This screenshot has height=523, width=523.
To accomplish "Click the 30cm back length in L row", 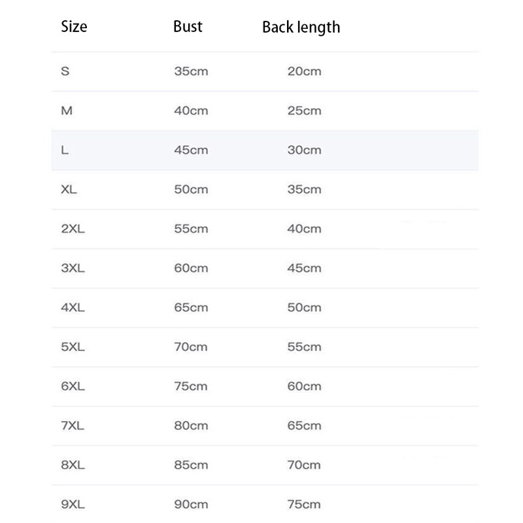I will [305, 150].
